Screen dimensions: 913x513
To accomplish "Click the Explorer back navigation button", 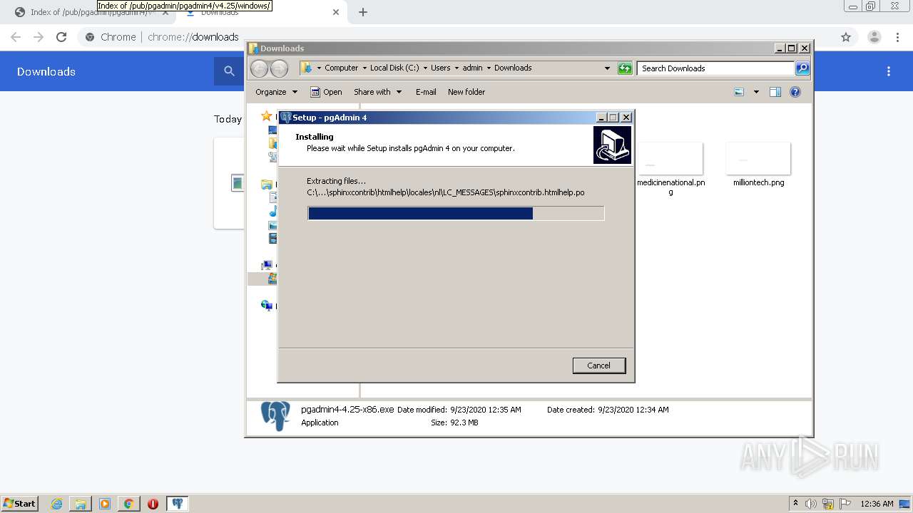I will pos(259,68).
